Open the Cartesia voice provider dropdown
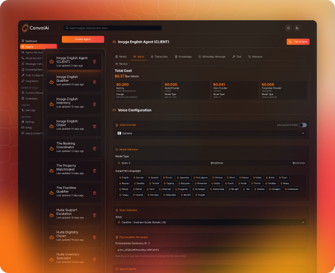335x273 pixels. (211, 133)
